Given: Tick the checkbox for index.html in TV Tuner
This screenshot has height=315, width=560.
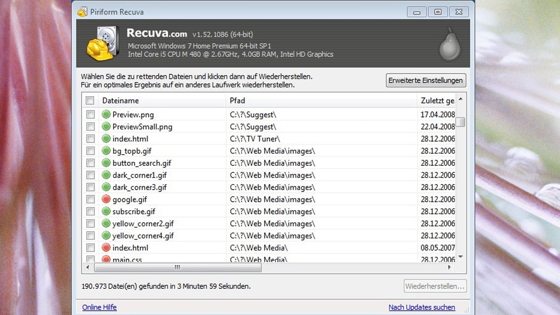Looking at the screenshot, I should tap(90, 138).
